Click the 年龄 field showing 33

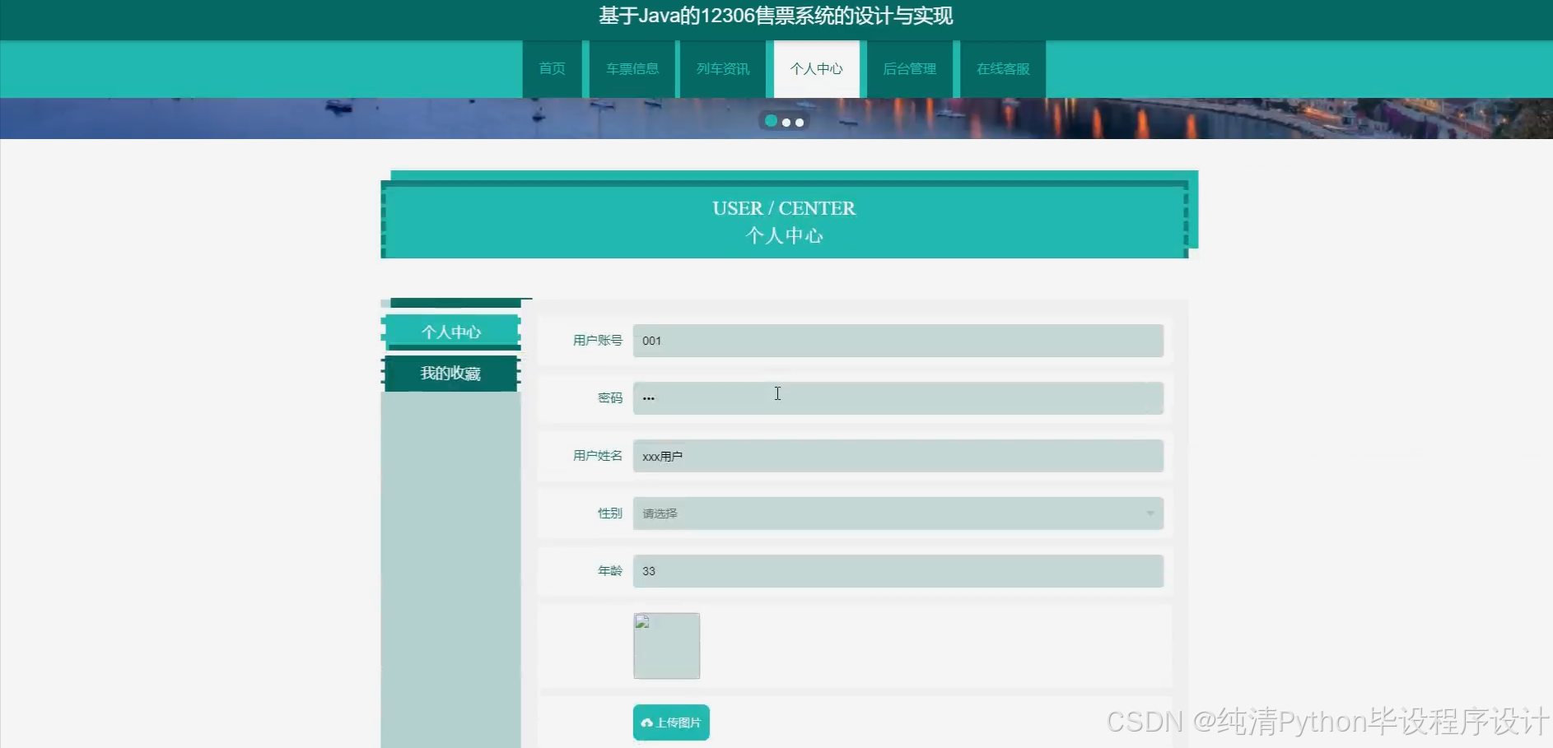pos(897,570)
